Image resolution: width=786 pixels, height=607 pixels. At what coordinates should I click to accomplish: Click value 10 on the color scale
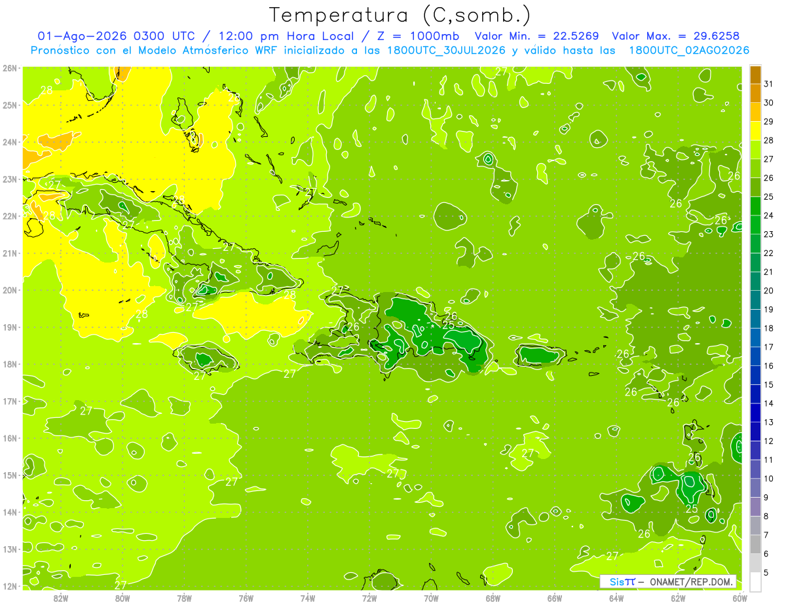pyautogui.click(x=769, y=479)
